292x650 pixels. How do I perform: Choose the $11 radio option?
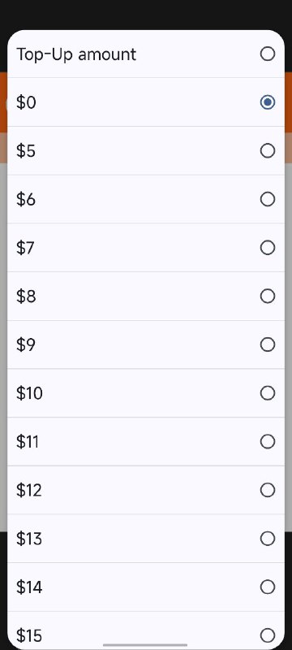[268, 441]
